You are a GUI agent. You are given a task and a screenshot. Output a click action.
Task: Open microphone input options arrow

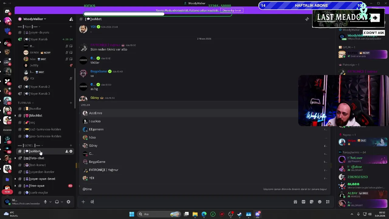[50, 202]
